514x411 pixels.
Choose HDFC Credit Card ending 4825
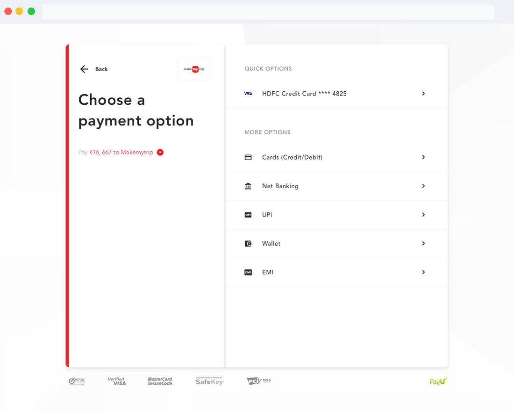tap(304, 94)
